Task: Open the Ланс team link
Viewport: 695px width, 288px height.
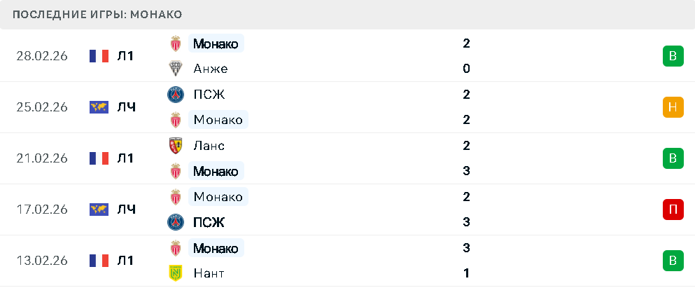Action: click(209, 146)
